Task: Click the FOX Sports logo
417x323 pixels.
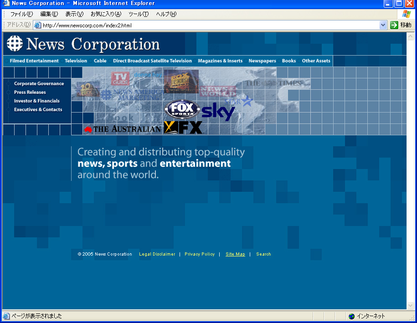Action: point(182,109)
